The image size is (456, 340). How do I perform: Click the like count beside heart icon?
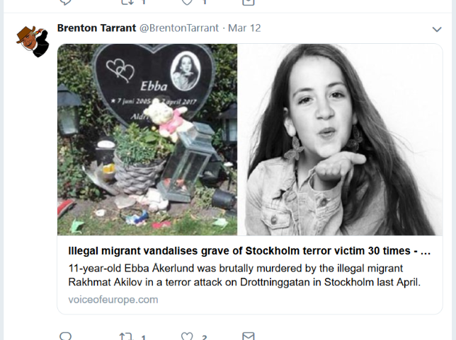tap(205, 337)
